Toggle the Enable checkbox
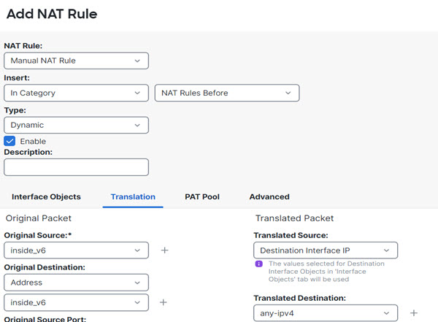Image resolution: width=438 pixels, height=322 pixels. [10, 141]
